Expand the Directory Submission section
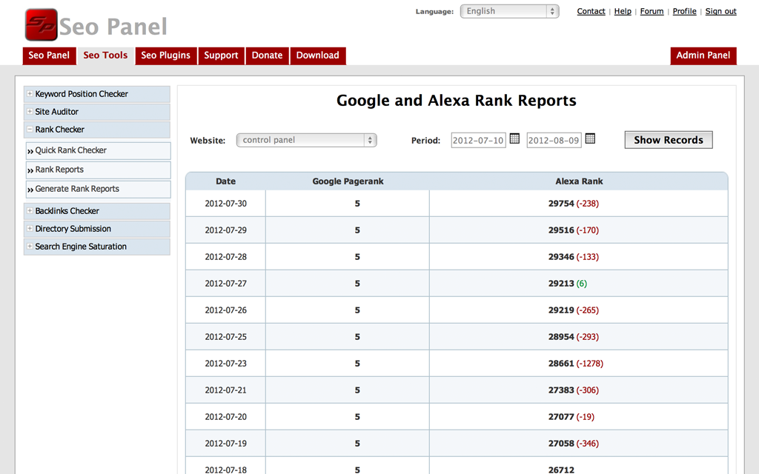 pyautogui.click(x=73, y=229)
